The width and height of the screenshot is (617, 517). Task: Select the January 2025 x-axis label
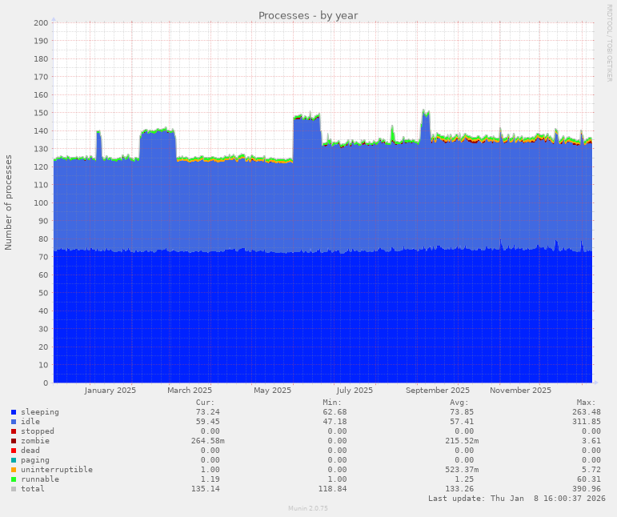click(x=110, y=391)
